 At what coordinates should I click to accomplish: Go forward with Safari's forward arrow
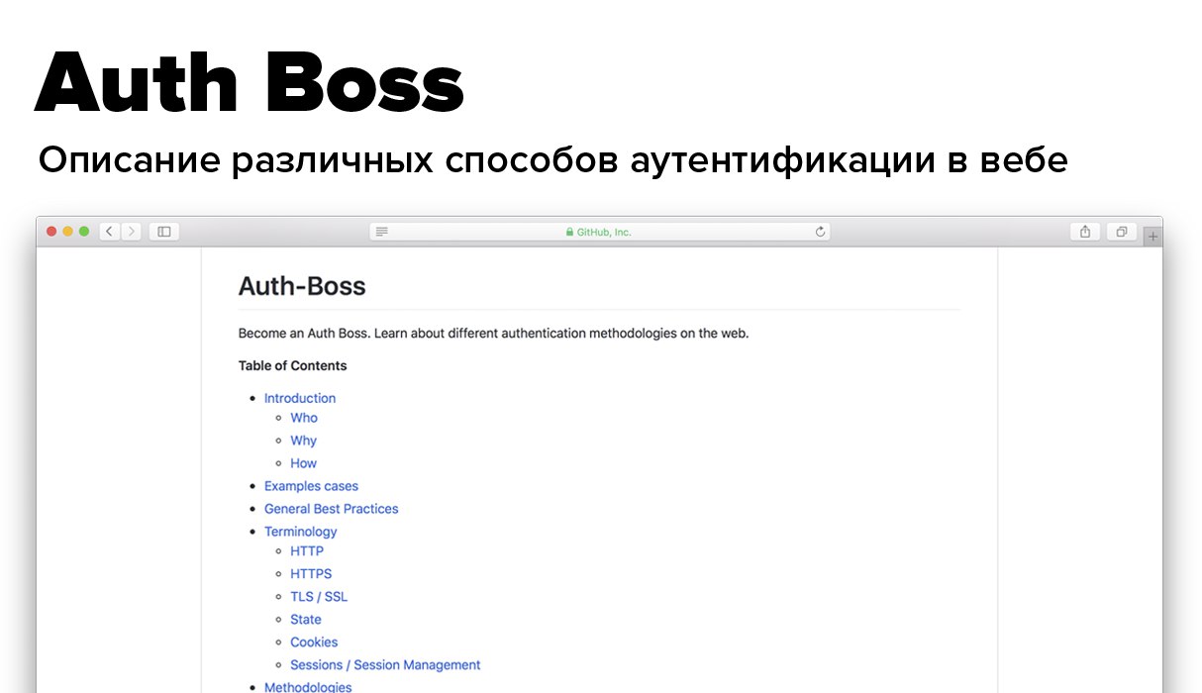click(131, 232)
